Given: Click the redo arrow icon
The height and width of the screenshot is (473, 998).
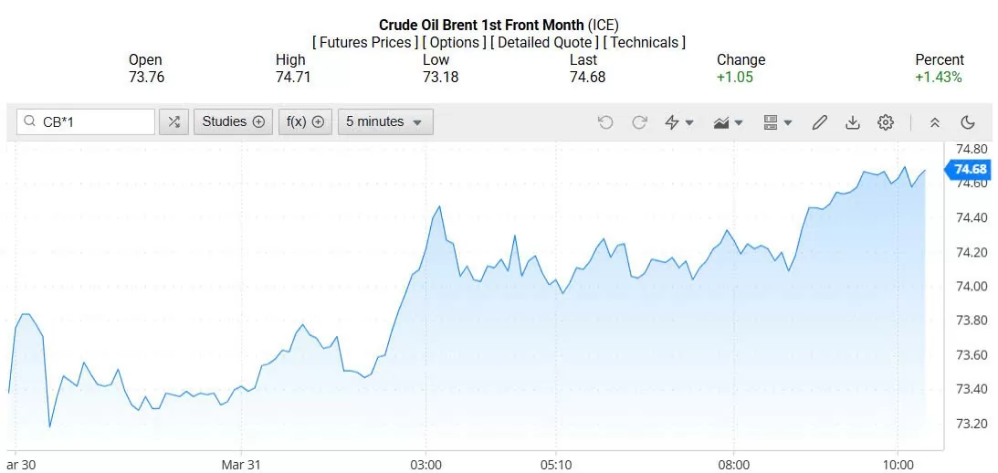Looking at the screenshot, I should (x=639, y=122).
